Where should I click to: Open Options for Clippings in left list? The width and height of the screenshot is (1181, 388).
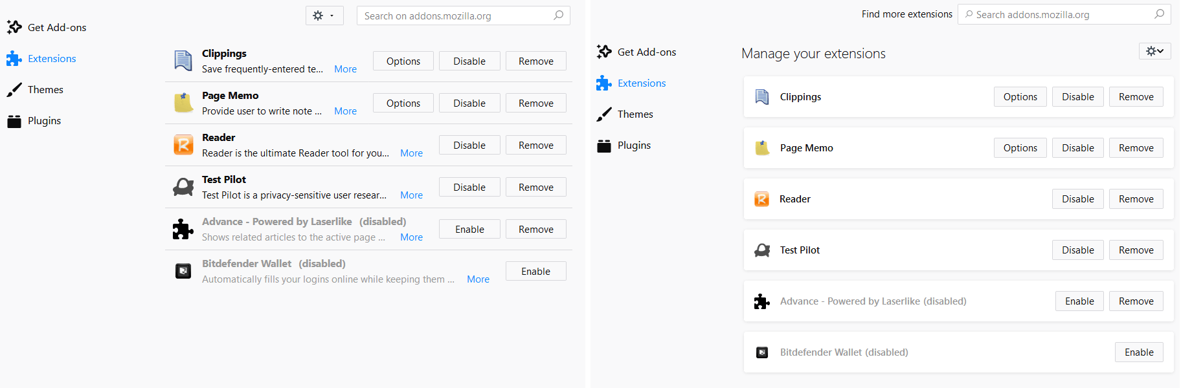(403, 61)
